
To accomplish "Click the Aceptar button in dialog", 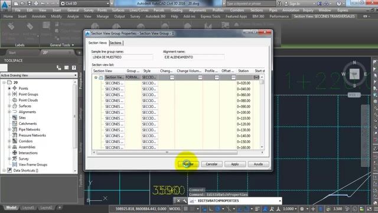I will pyautogui.click(x=188, y=164).
